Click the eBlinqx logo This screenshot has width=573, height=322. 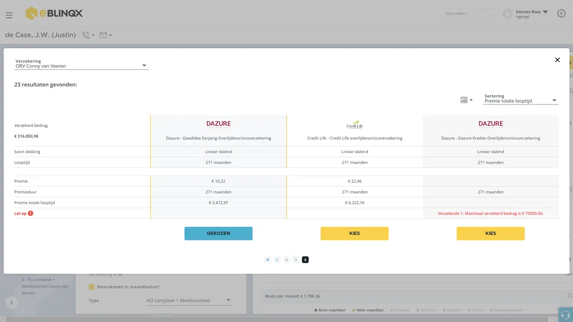(54, 13)
